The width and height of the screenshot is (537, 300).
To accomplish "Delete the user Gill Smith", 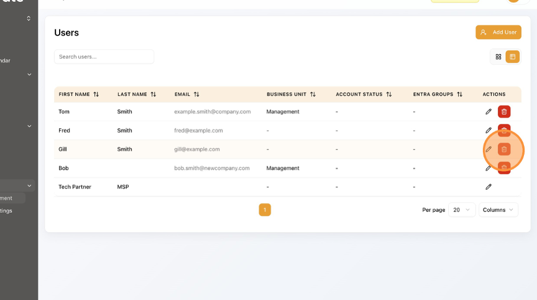I will click(x=504, y=149).
